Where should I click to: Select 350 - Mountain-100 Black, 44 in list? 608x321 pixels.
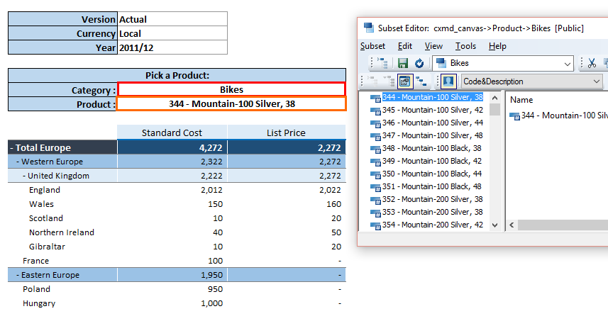tap(431, 174)
